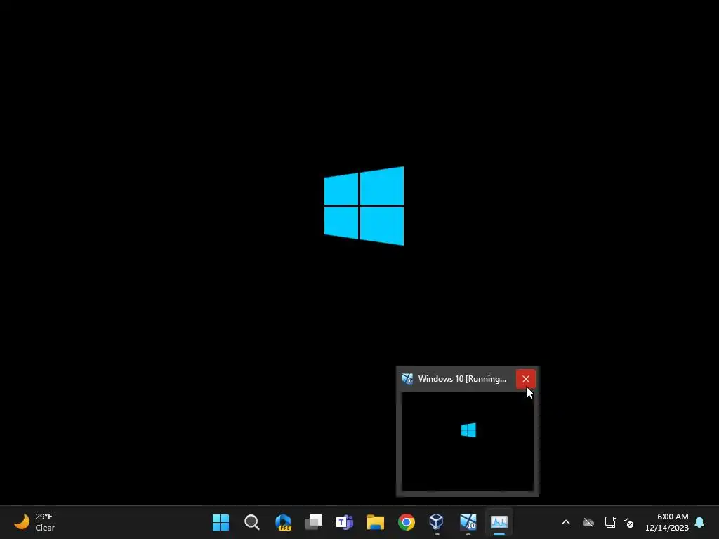
Task: Switch to Windows 10 VM taskbar icon
Action: click(x=468, y=522)
